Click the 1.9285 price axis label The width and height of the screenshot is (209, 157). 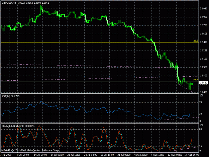point(204,51)
